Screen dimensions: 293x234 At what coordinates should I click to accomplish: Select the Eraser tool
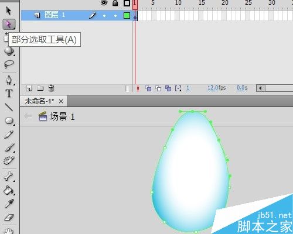click(x=9, y=217)
